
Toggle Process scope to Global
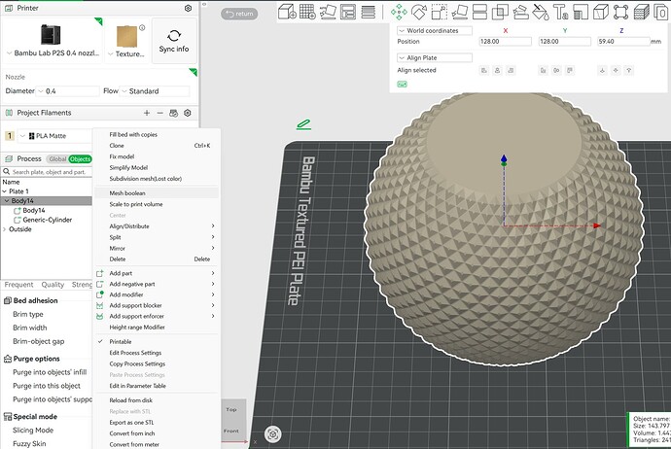(57, 159)
